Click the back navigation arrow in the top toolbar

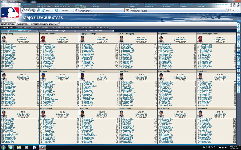click(23, 10)
